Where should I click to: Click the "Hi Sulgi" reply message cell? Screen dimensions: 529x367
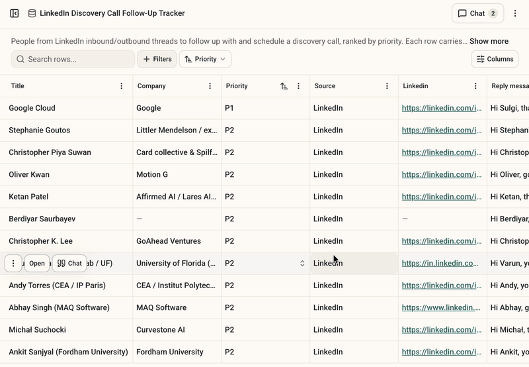509,108
